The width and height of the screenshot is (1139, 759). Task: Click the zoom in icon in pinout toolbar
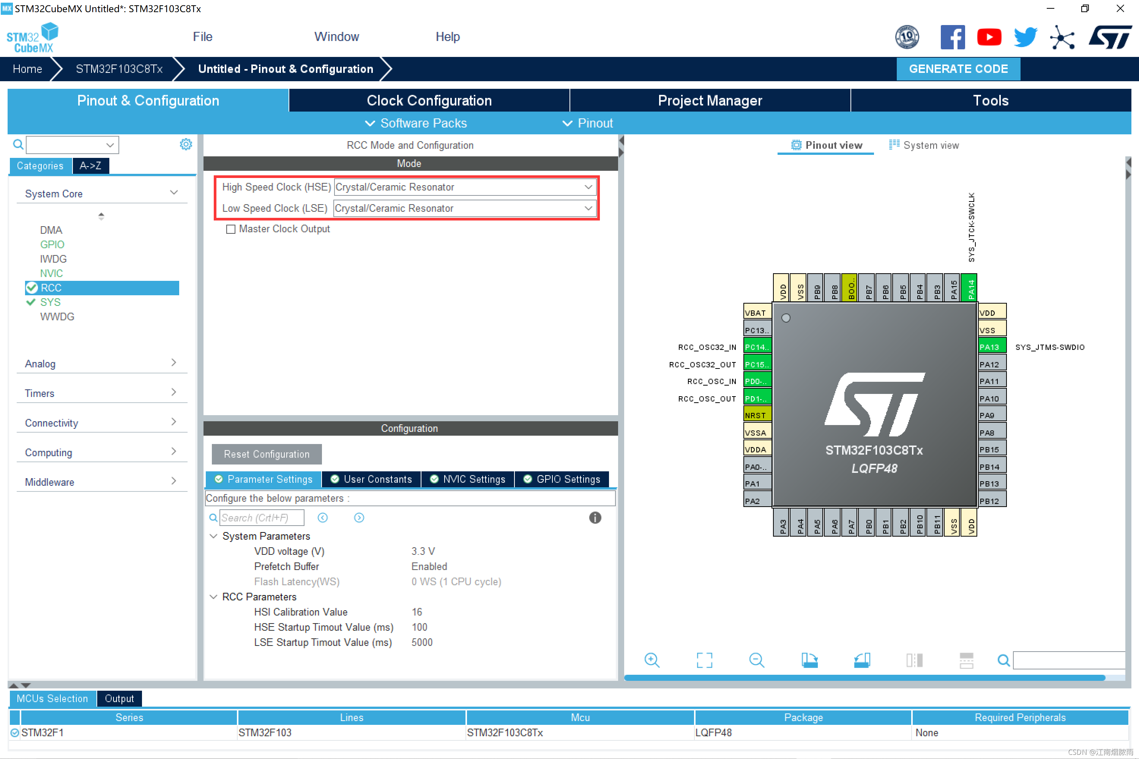click(x=652, y=660)
